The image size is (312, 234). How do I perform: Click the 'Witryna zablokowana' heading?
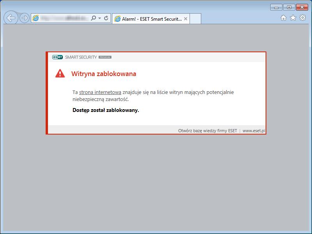coord(104,74)
